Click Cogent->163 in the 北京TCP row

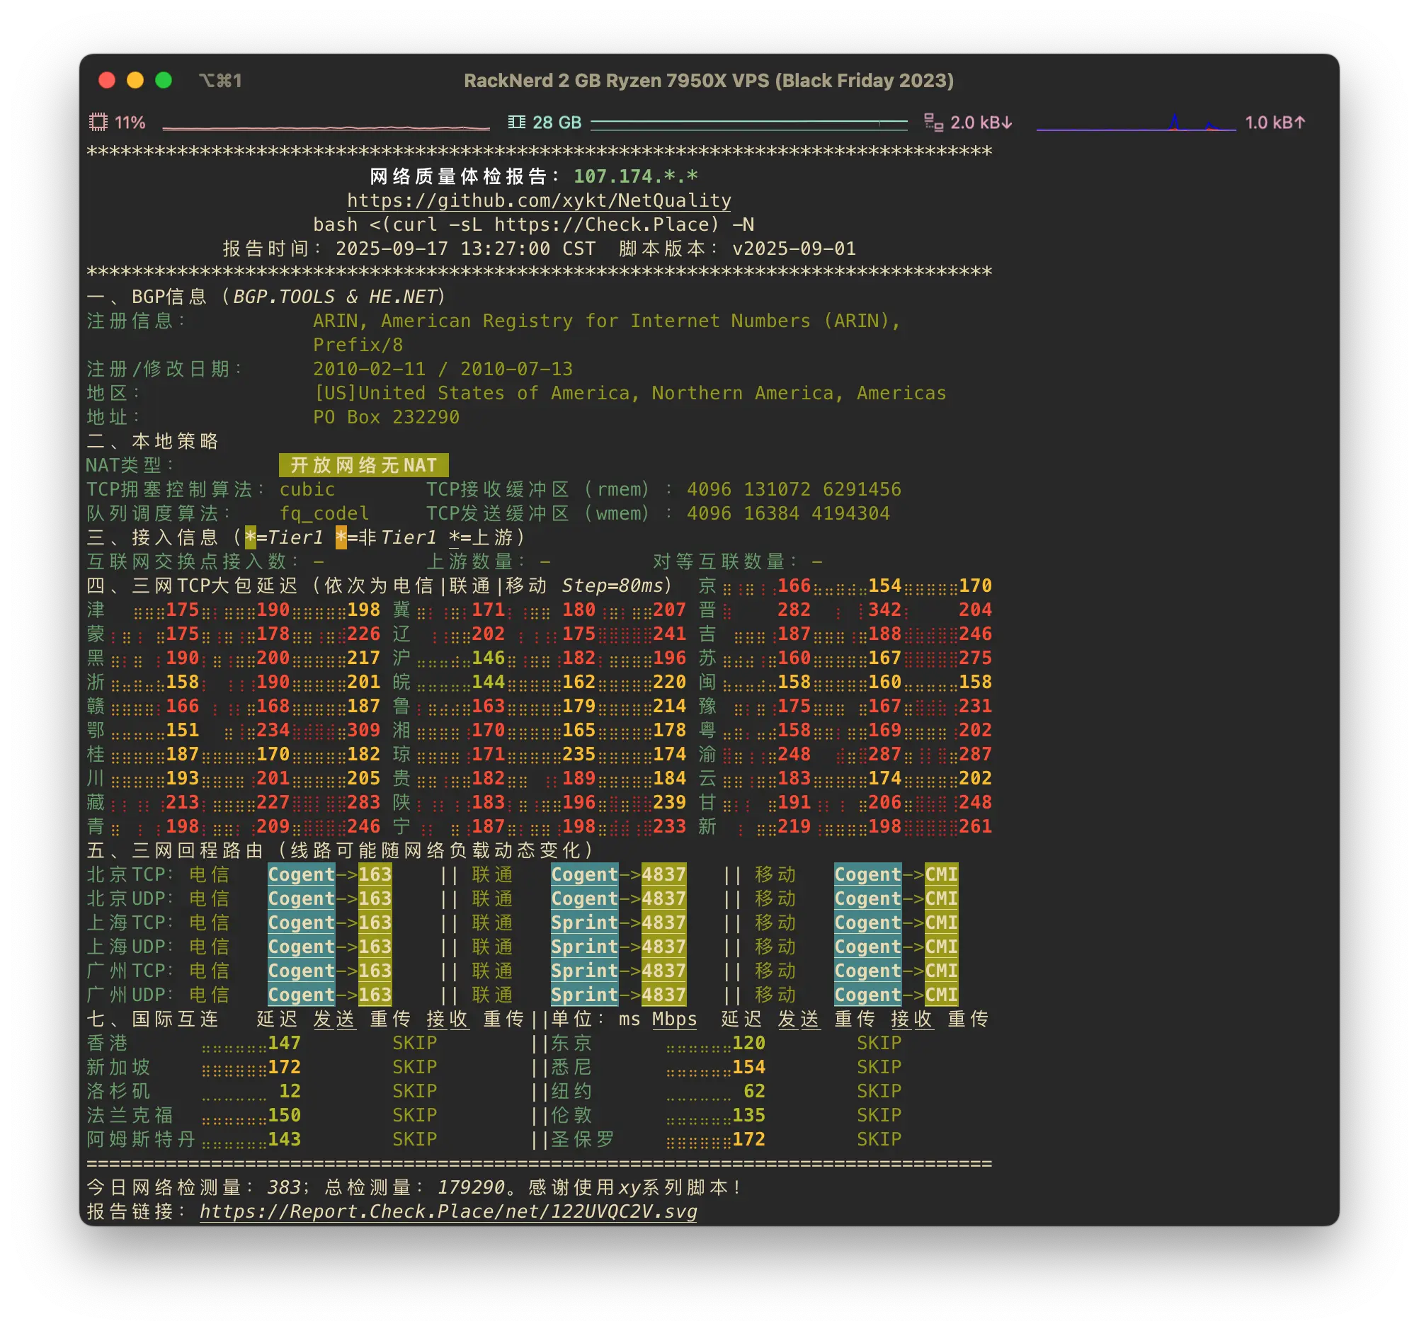330,874
